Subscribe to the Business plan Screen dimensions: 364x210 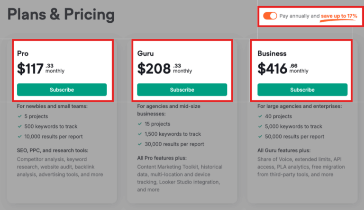point(302,89)
